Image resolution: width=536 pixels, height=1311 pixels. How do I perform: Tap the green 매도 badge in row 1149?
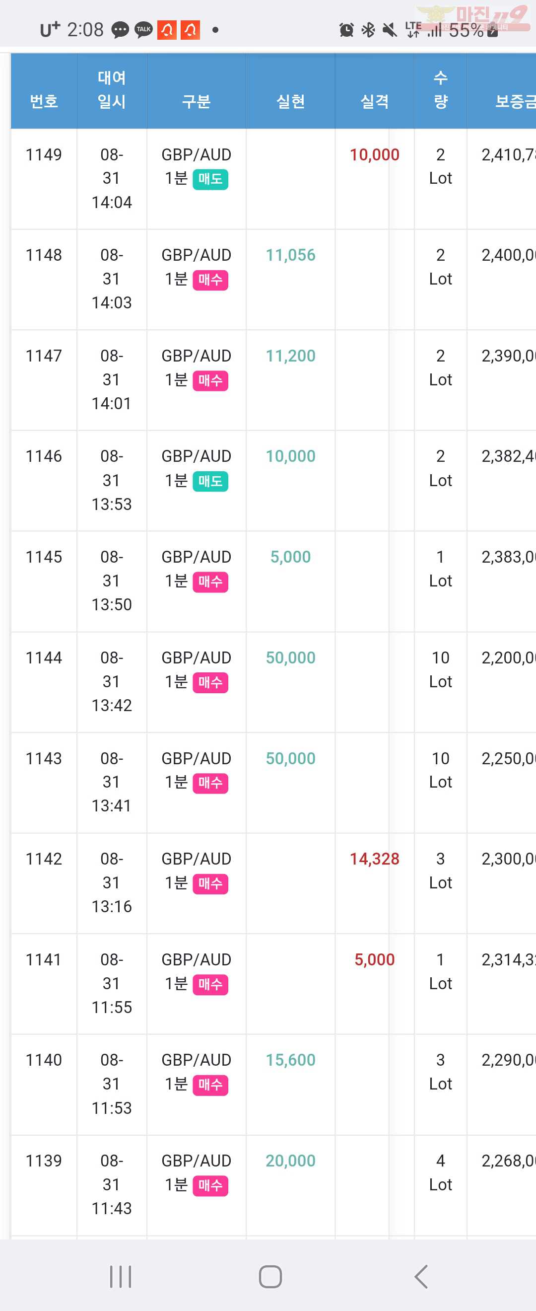pos(210,179)
